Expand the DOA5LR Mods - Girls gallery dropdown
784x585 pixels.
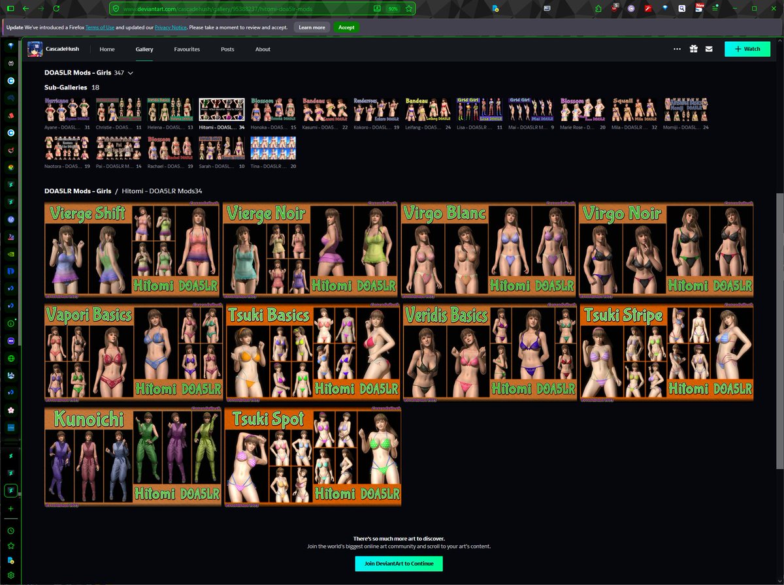(x=131, y=73)
